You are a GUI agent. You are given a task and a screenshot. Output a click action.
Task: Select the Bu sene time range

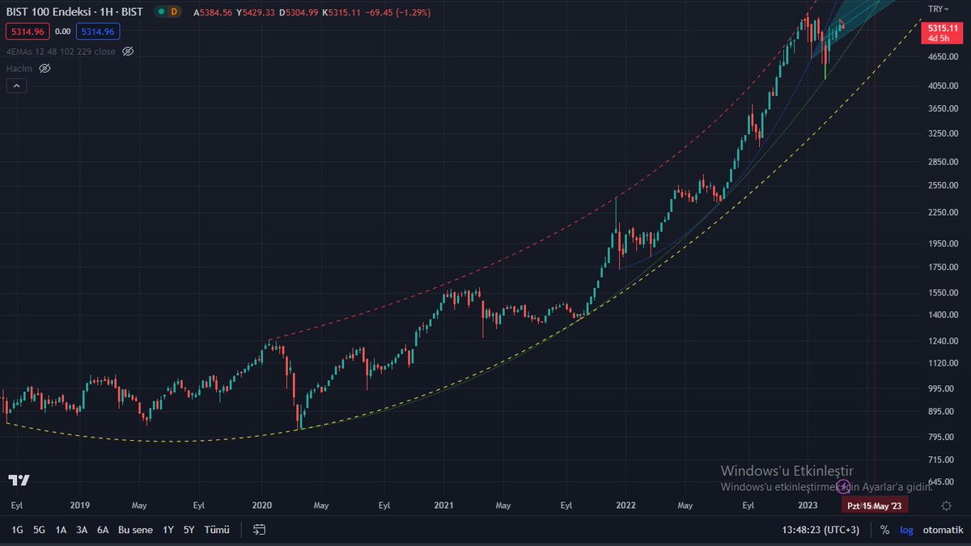coord(135,530)
